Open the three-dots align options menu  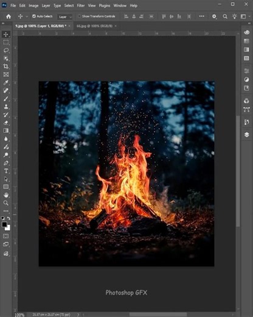point(201,16)
